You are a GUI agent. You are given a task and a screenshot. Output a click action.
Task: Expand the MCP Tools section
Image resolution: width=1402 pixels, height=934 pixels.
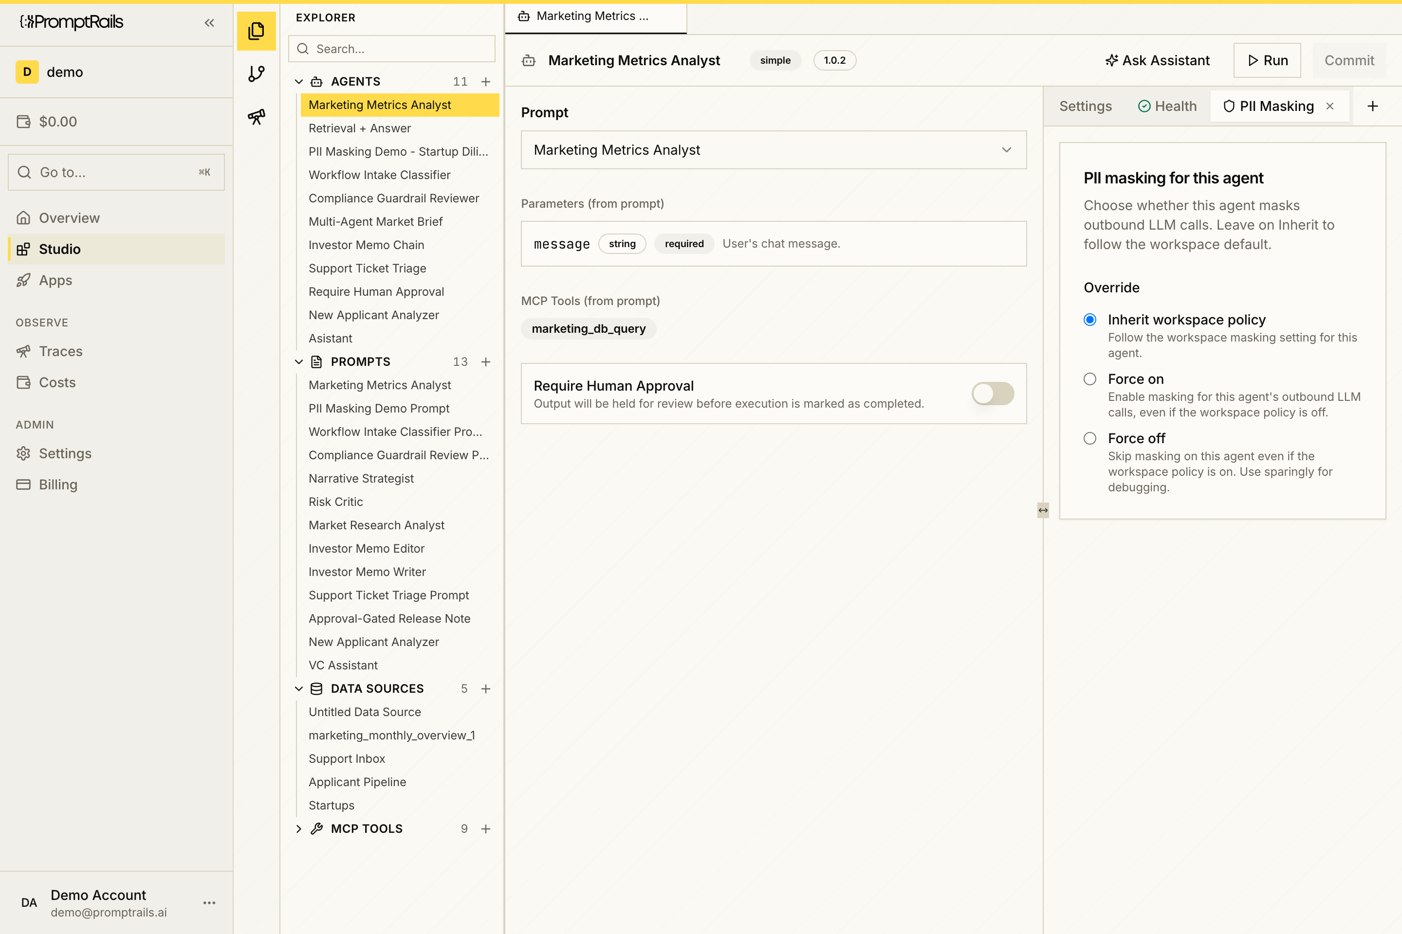coord(298,828)
